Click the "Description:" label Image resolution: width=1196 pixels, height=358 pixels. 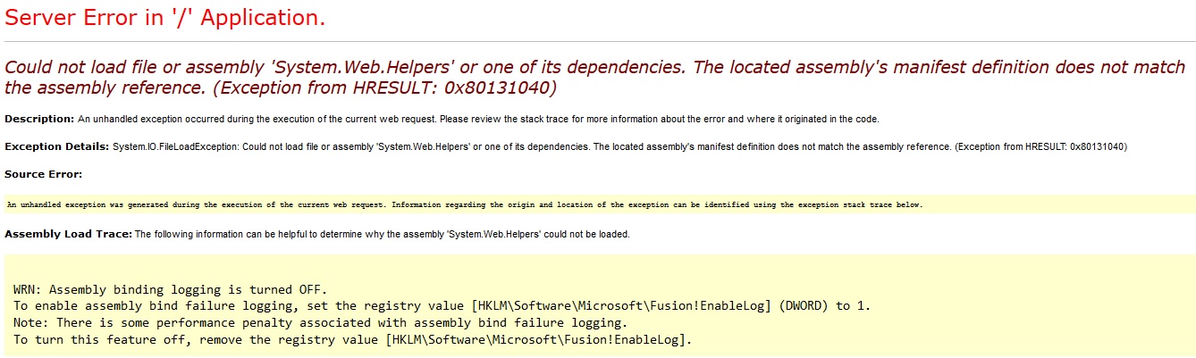tap(39, 119)
